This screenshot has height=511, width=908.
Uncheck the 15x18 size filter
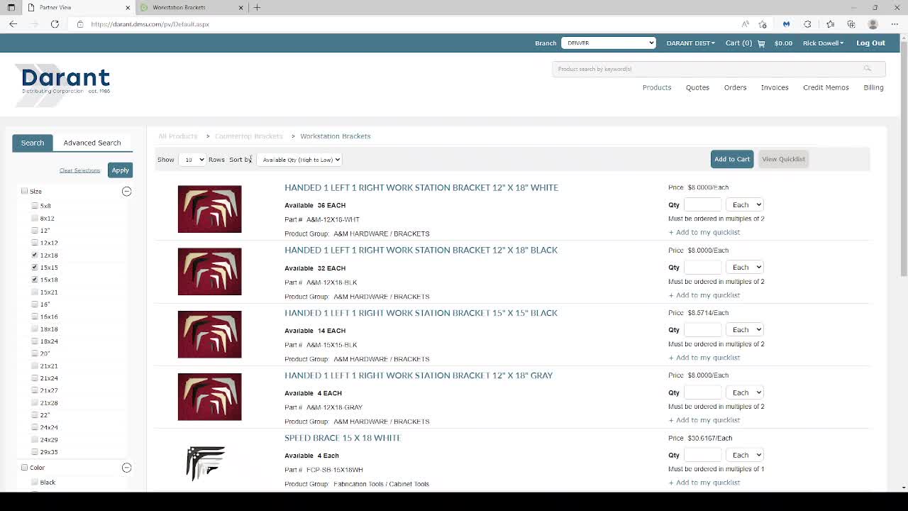[x=35, y=280]
